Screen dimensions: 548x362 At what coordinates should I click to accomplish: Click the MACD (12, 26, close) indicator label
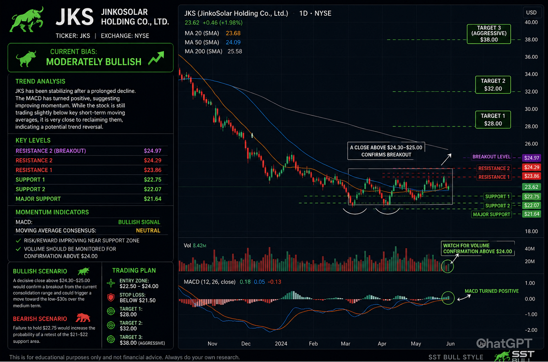[x=210, y=282]
